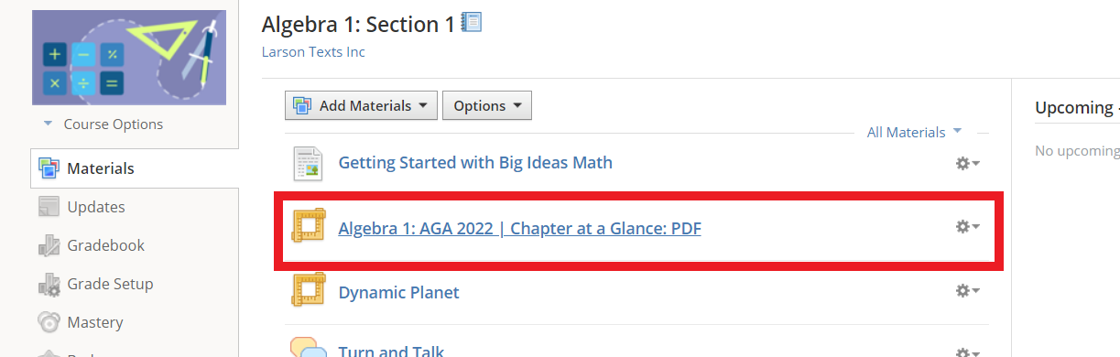
Task: Select Materials in the left sidebar
Action: [134, 168]
